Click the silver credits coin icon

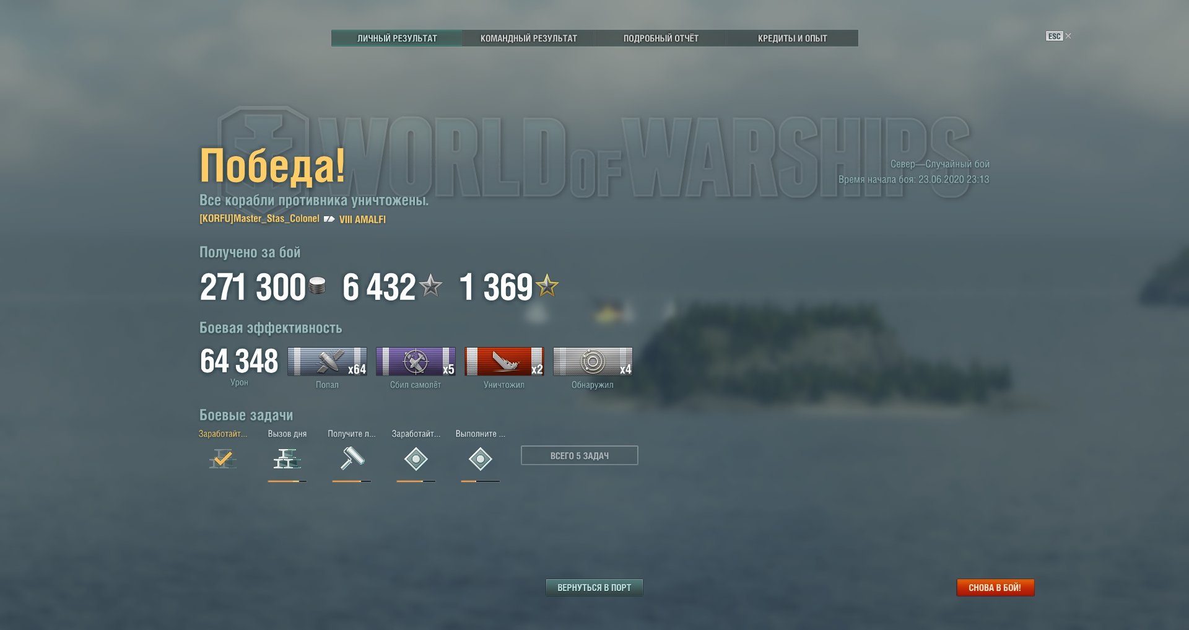point(317,286)
